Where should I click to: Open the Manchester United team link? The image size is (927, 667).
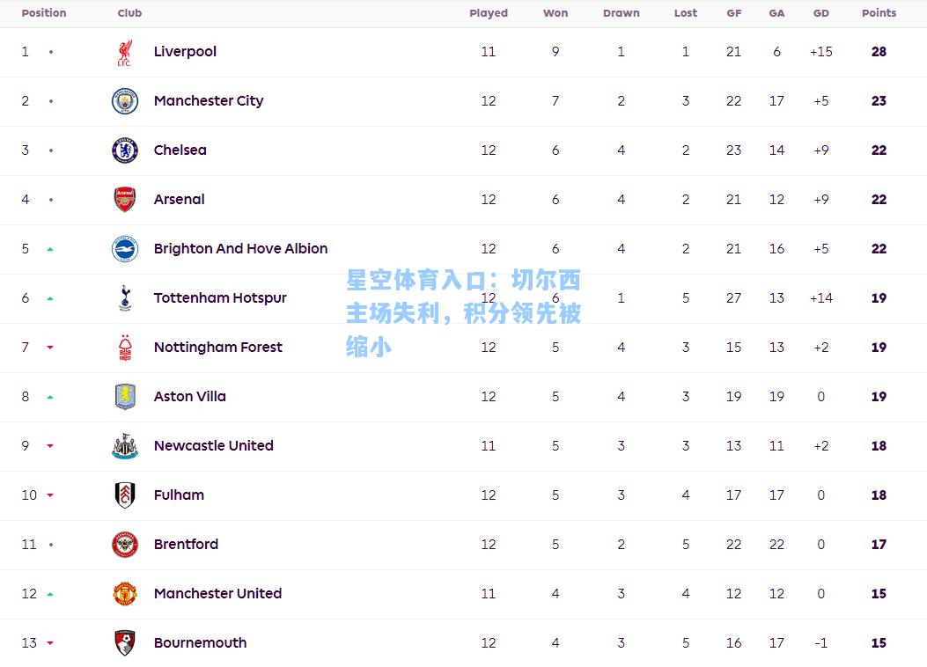[x=217, y=593]
